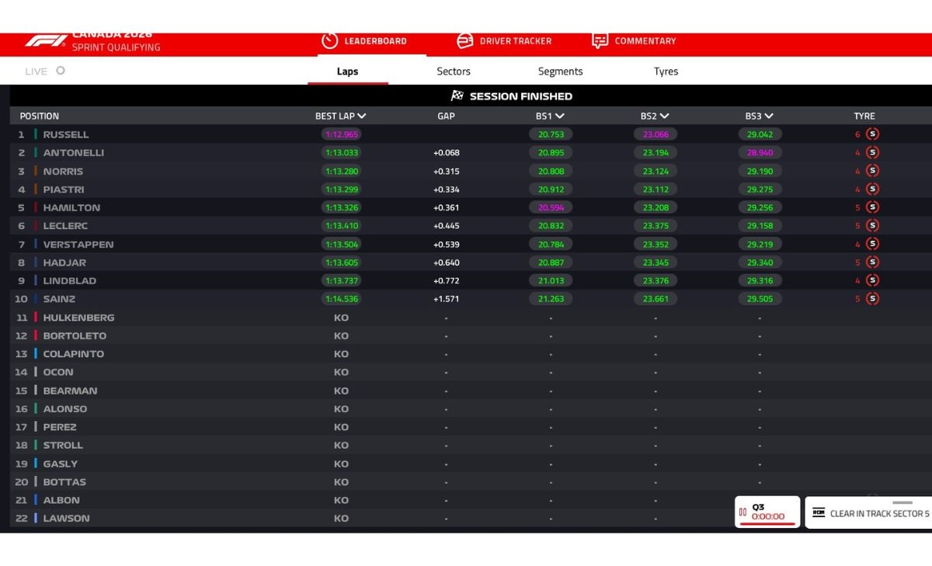The width and height of the screenshot is (932, 566).
Task: Switch to the Segments tab
Action: tap(560, 71)
